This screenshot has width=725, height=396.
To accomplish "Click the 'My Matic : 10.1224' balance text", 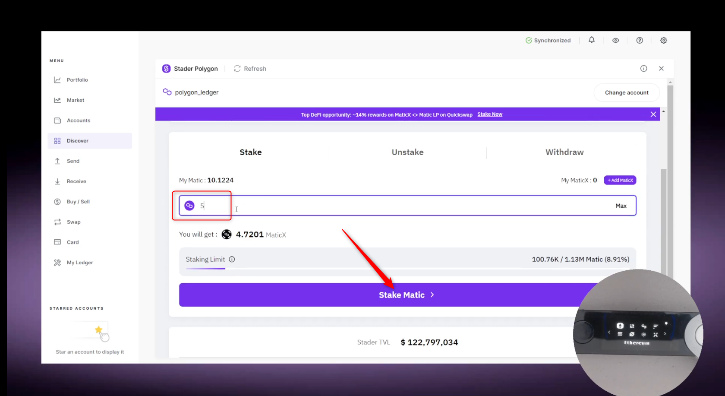I will pos(206,181).
